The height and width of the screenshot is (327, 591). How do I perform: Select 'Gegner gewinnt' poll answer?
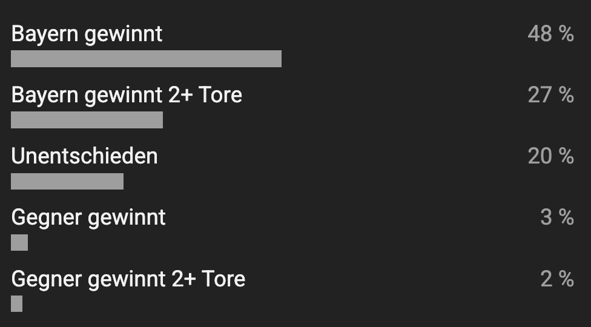coord(88,217)
